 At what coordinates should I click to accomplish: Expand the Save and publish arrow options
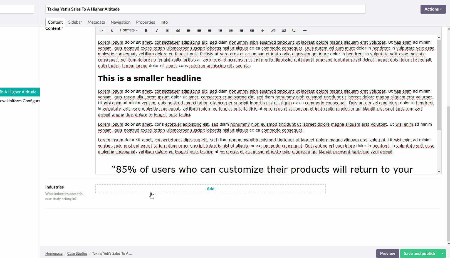point(442,254)
